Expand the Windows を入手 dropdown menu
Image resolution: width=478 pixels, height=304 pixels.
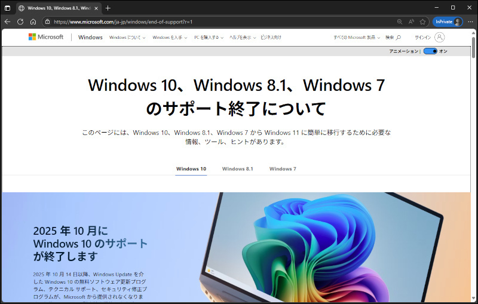169,37
